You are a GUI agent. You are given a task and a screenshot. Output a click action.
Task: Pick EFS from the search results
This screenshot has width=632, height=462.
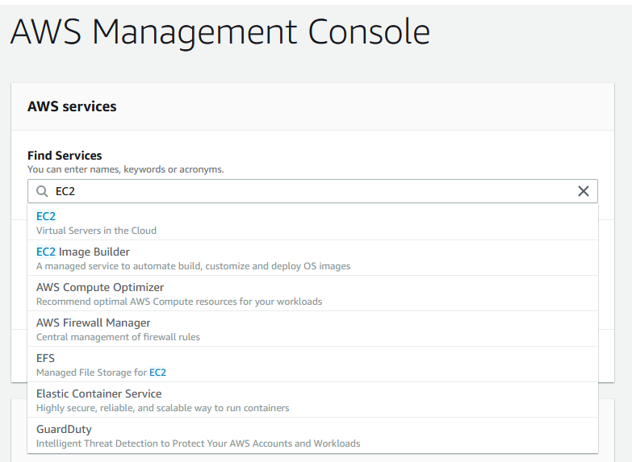(x=312, y=364)
